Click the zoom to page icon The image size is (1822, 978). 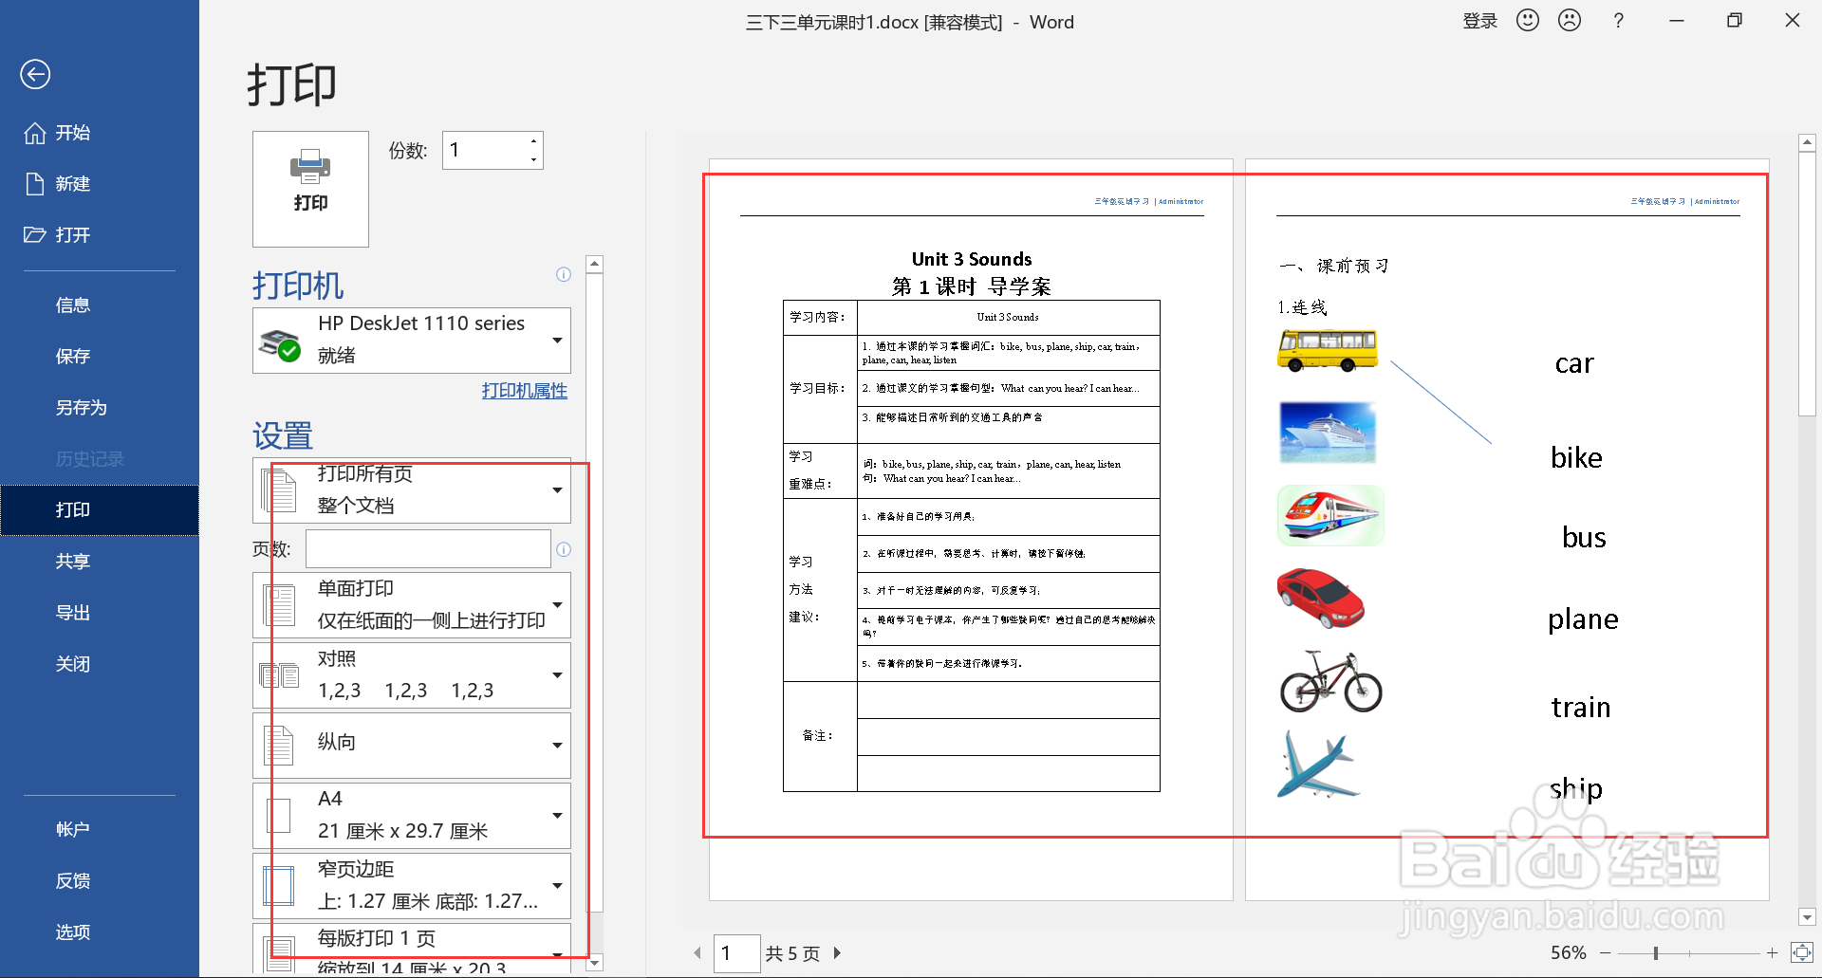(1801, 952)
